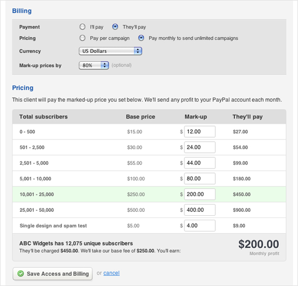Select the "I'll pay" payment option

(x=82, y=27)
